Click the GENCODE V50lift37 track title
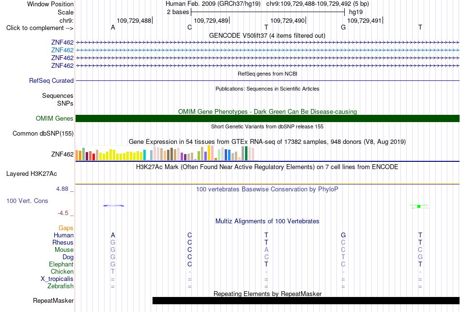Viewport: 460px width, 312px height. pos(267,35)
